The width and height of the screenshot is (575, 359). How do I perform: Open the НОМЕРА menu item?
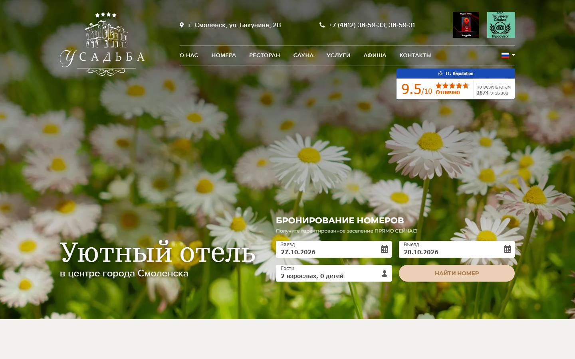(x=224, y=55)
